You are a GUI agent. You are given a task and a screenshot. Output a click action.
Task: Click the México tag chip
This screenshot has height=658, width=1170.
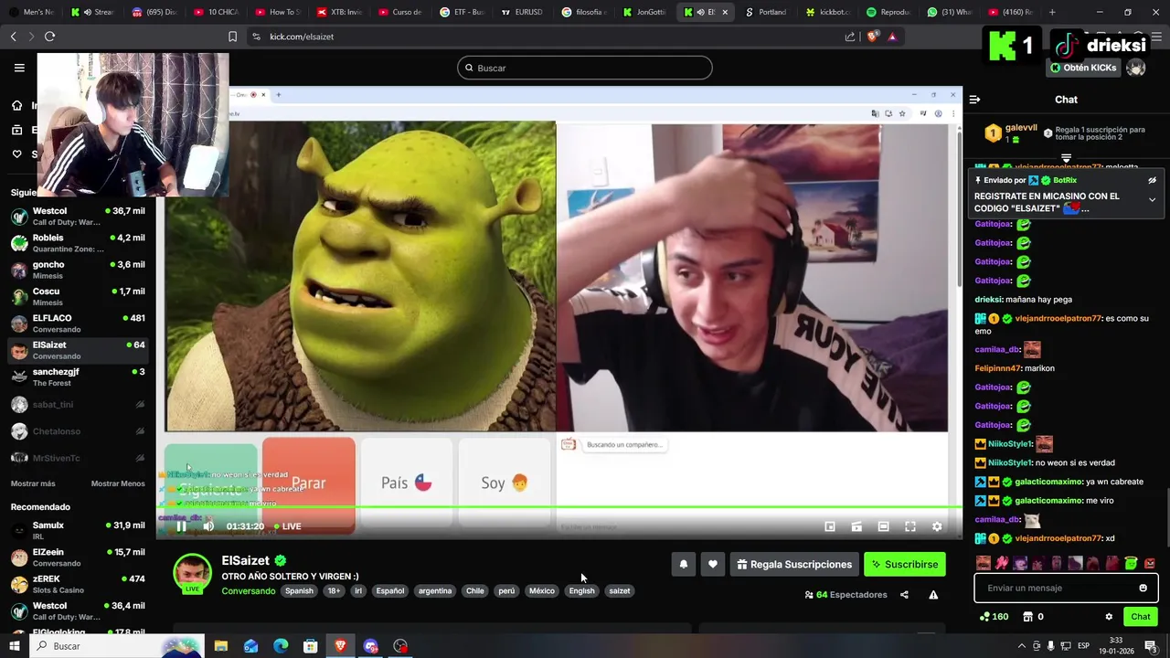(x=542, y=591)
